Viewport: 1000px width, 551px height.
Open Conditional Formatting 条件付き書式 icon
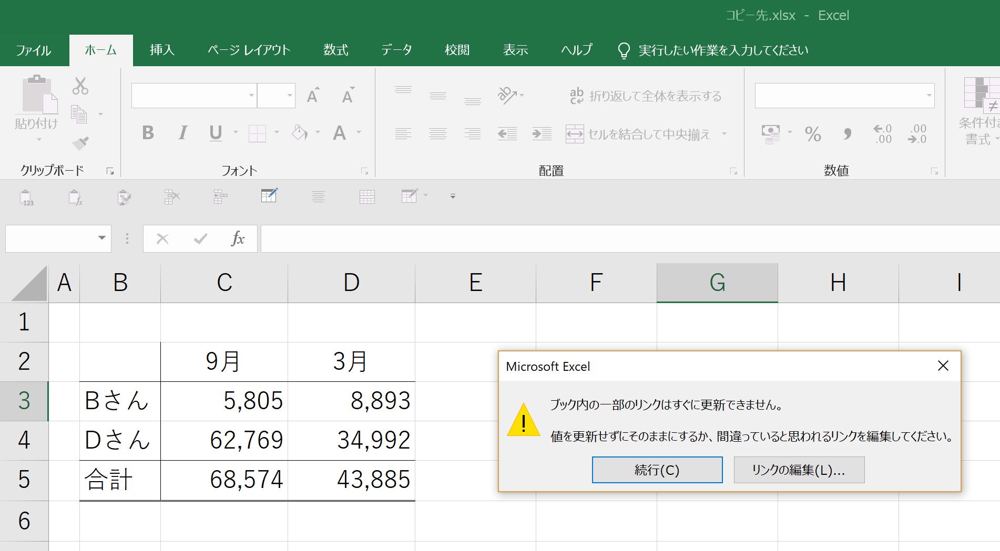[981, 111]
